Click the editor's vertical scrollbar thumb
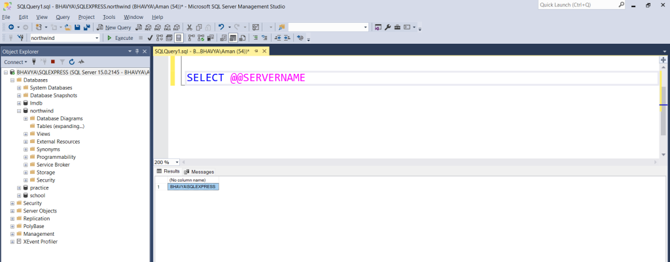 pyautogui.click(x=663, y=110)
